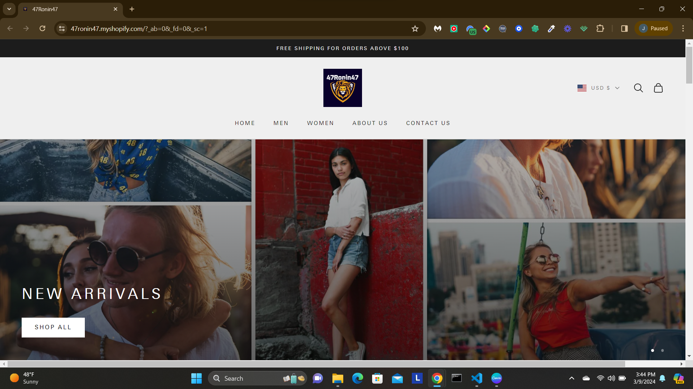The width and height of the screenshot is (693, 389).
Task: Open the green ChatGPT-style extension icon
Action: [x=535, y=28]
